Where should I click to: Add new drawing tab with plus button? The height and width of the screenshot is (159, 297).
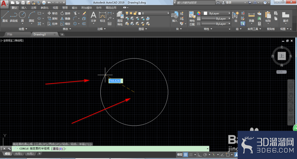[x=62, y=34]
